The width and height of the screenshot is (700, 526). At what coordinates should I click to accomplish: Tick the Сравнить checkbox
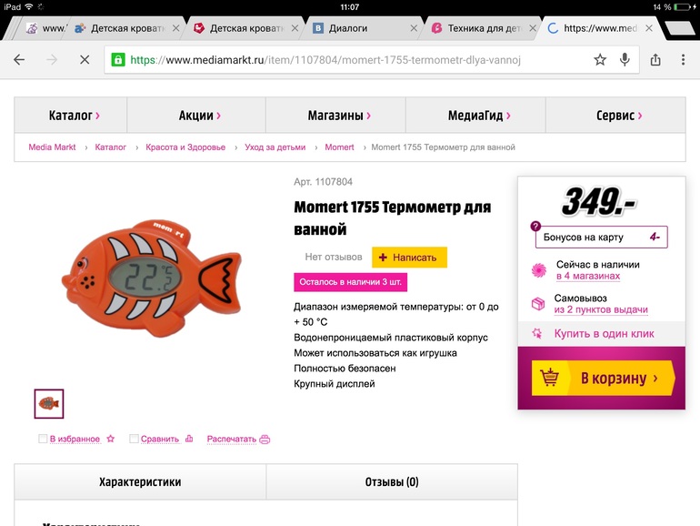click(x=134, y=439)
